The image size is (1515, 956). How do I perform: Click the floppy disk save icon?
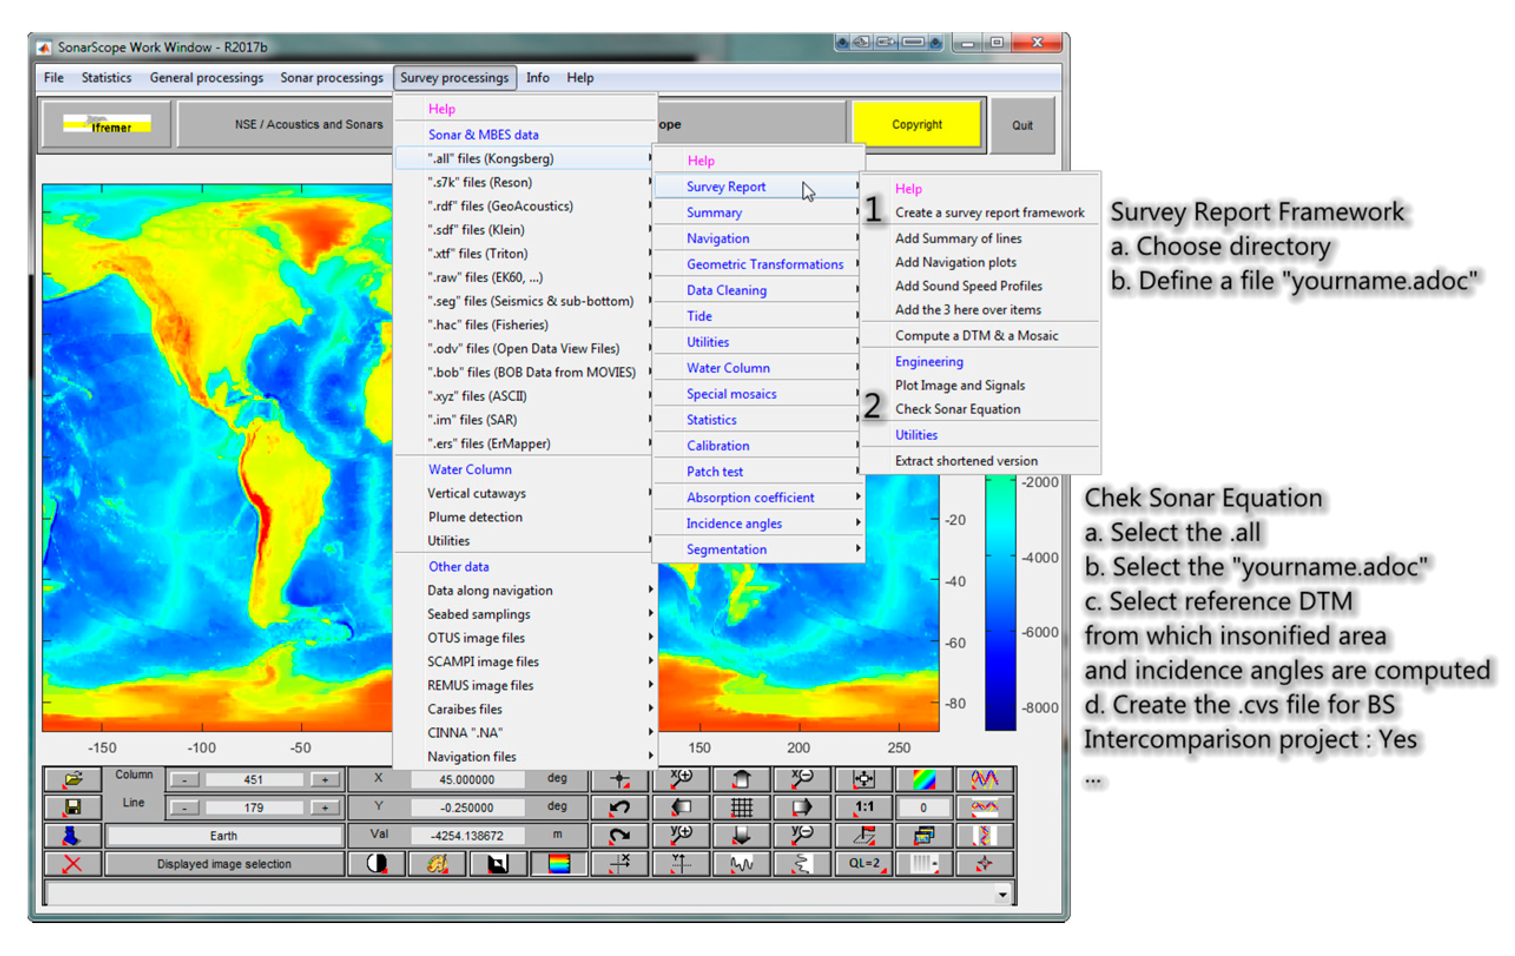coord(72,808)
